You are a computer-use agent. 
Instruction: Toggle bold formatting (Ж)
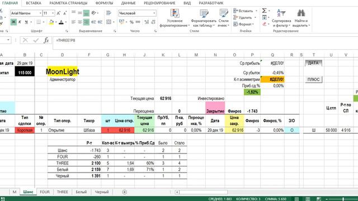click(x=13, y=22)
